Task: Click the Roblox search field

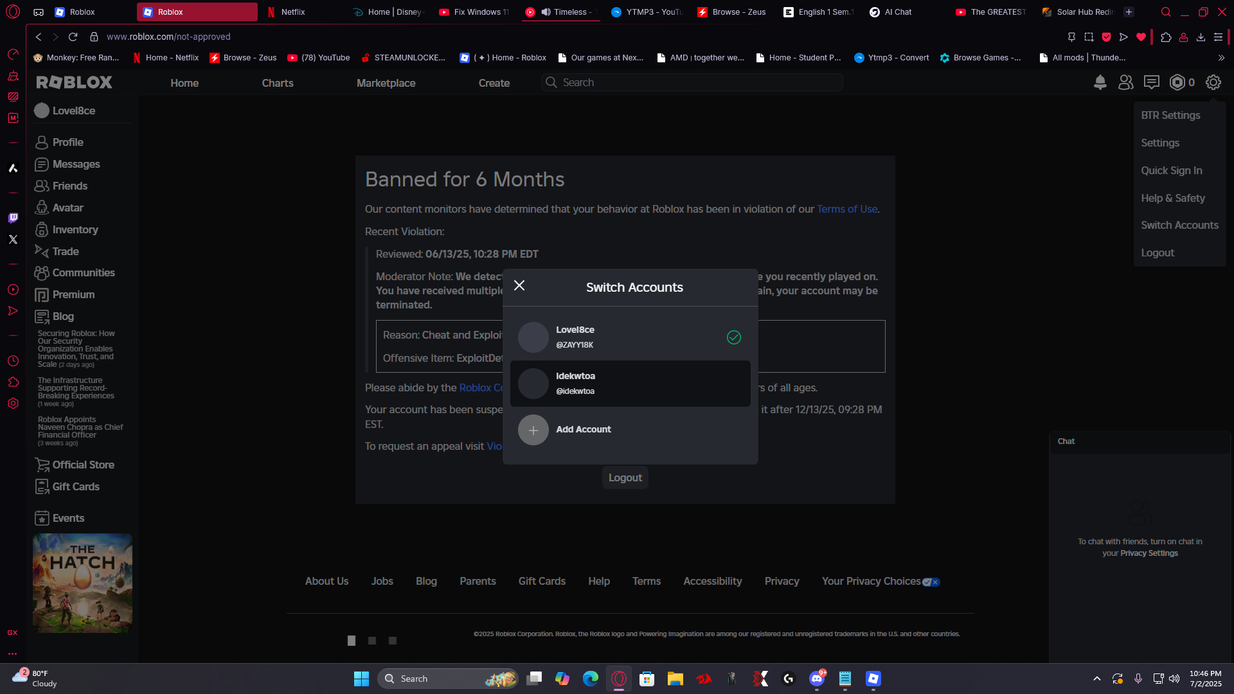Action: [x=692, y=82]
